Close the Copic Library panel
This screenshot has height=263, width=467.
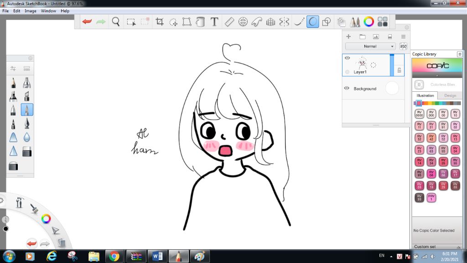460,54
